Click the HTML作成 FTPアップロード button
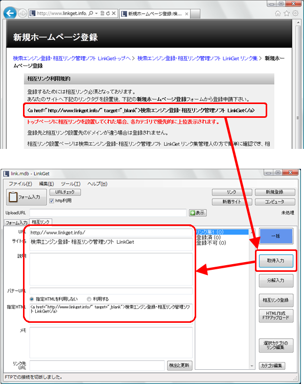Image resolution: width=304 pixels, height=384 pixels. point(276,316)
